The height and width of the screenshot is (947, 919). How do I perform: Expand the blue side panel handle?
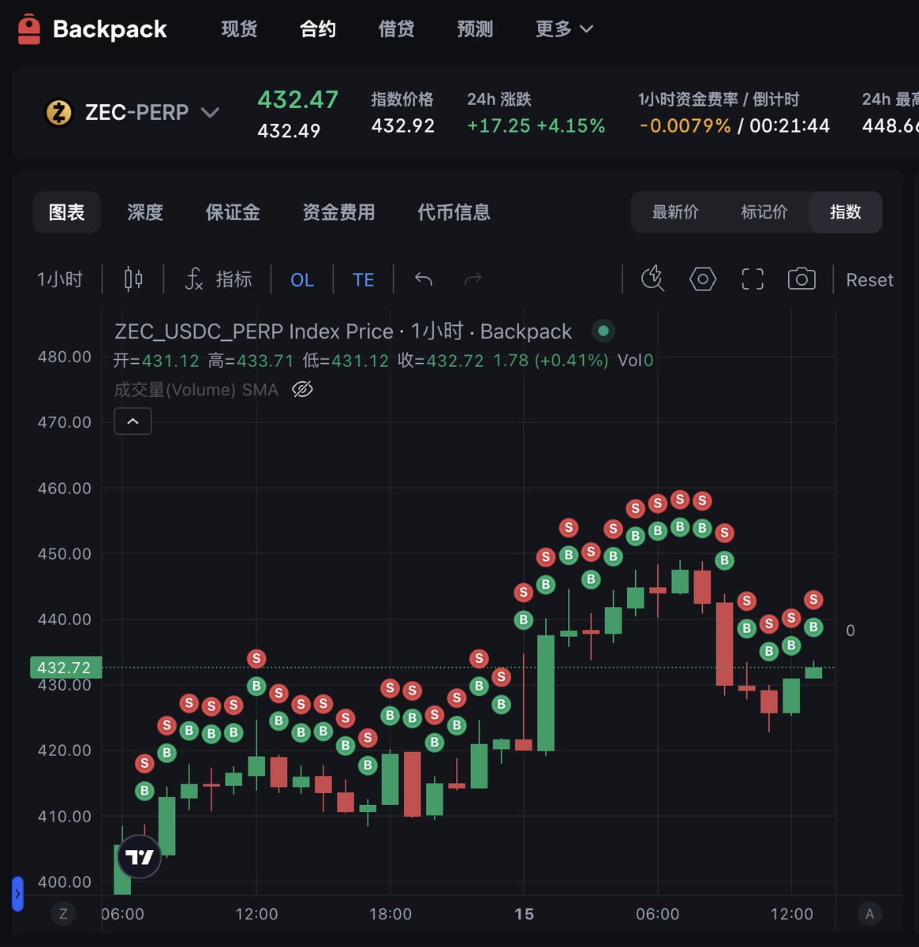[x=17, y=894]
